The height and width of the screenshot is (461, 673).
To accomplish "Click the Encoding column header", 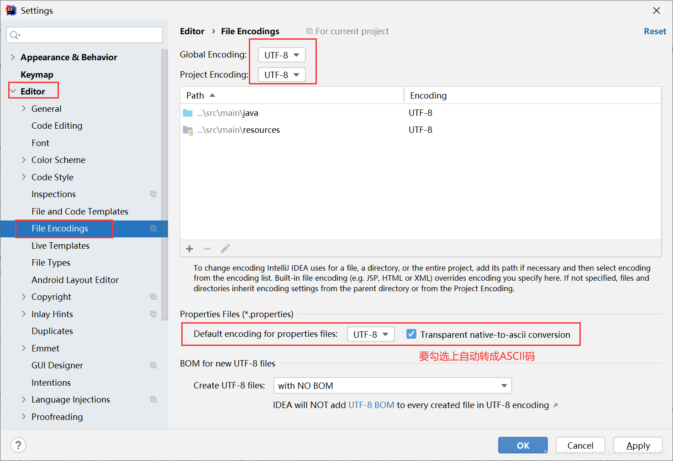I will 533,95.
